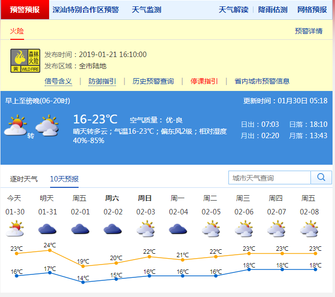Click today's 01-30 weather icon
This screenshot has height=297, width=335.
click(14, 229)
